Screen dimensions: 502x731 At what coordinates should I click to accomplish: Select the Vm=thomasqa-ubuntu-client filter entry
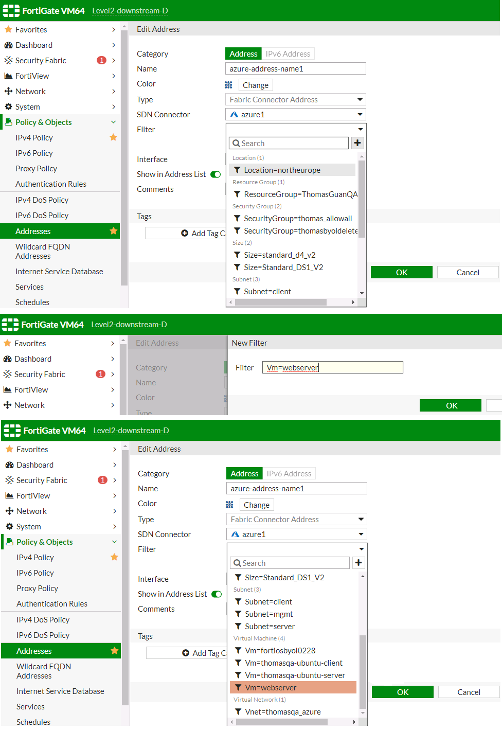pyautogui.click(x=293, y=663)
